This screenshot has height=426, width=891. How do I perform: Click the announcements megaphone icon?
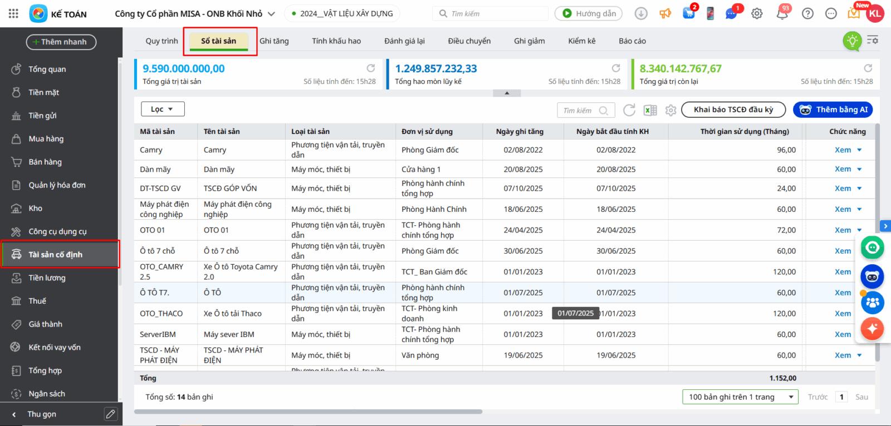[665, 14]
